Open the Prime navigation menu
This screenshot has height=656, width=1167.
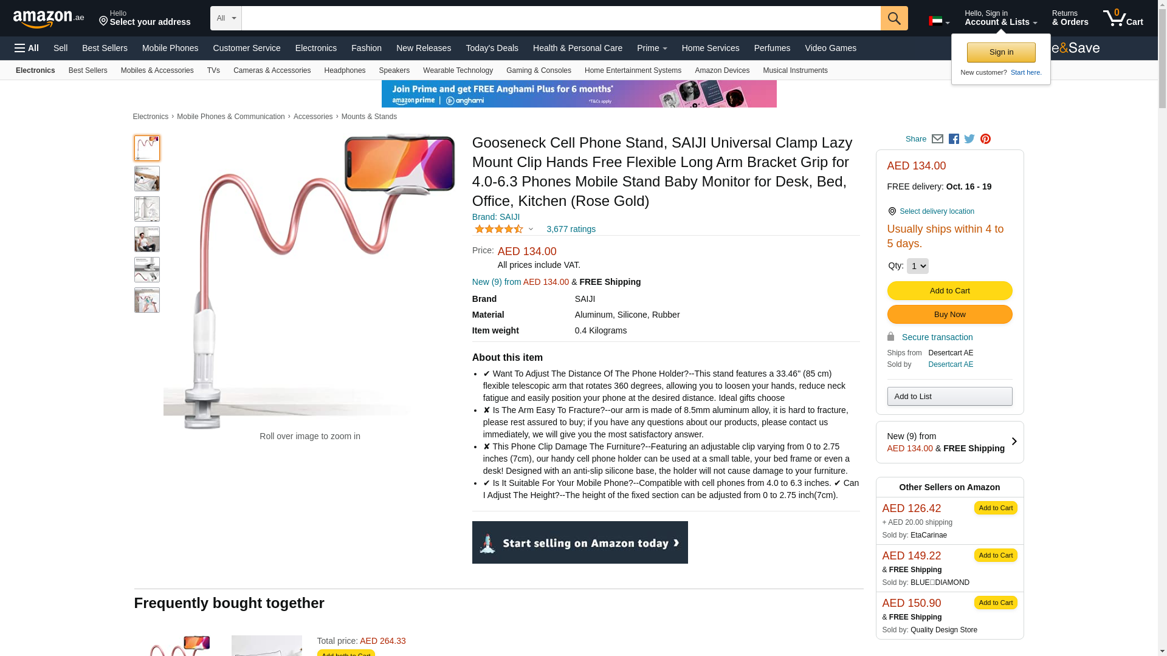coord(652,48)
